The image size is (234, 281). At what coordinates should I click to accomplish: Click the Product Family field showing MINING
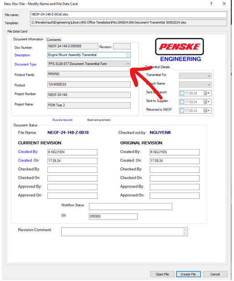click(89, 74)
